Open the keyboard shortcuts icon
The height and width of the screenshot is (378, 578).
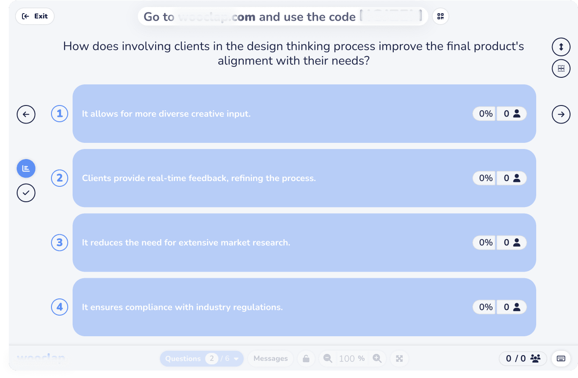[561, 358]
